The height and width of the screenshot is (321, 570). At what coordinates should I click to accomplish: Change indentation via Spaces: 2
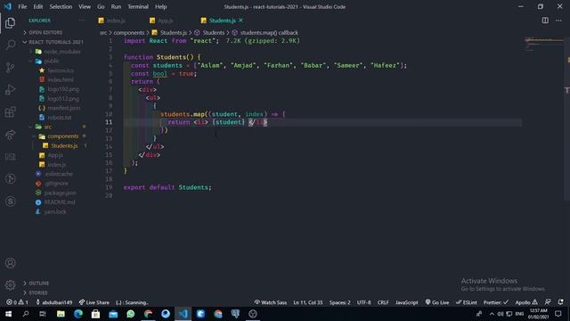pyautogui.click(x=340, y=302)
